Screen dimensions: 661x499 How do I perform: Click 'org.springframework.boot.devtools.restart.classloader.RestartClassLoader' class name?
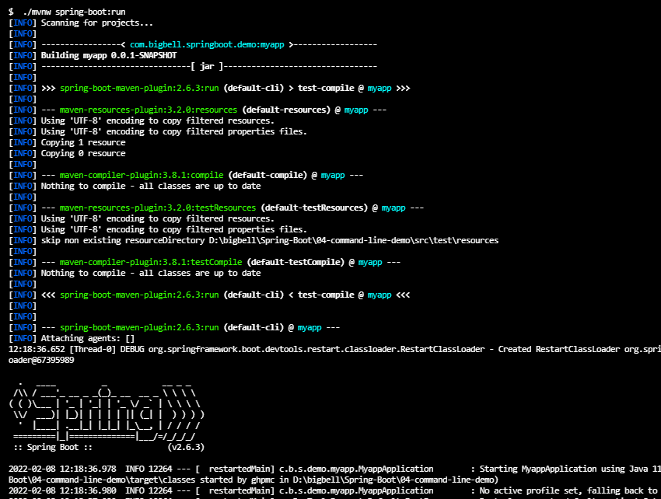point(317,350)
